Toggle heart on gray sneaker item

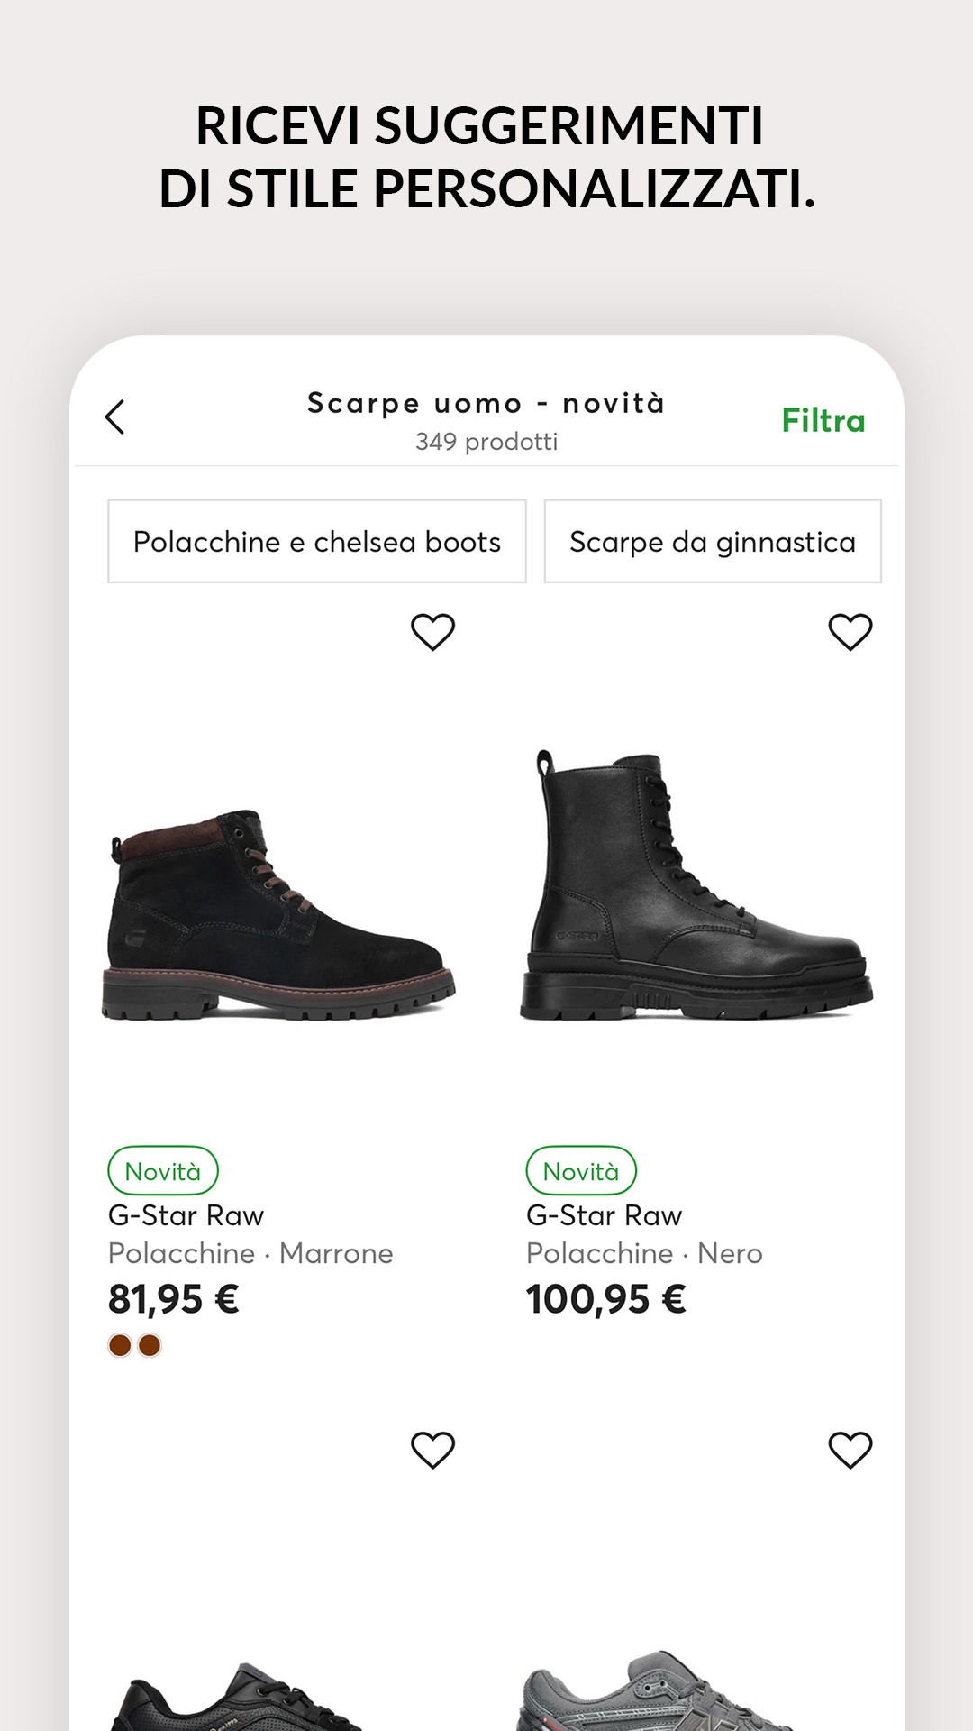[x=850, y=1450]
